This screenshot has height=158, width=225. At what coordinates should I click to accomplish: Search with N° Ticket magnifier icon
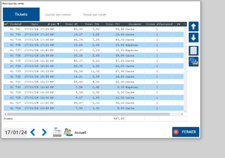point(21,24)
